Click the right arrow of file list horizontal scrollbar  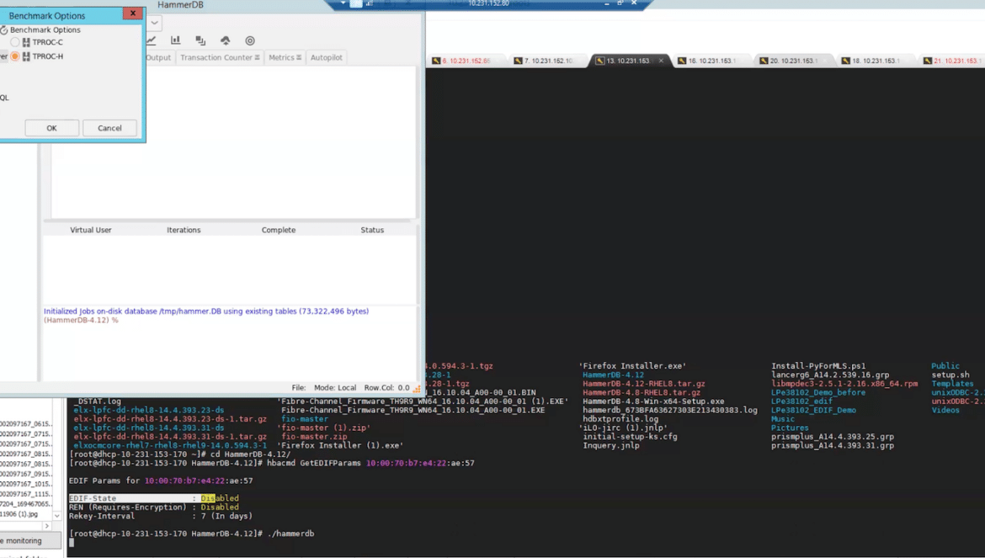pyautogui.click(x=46, y=526)
